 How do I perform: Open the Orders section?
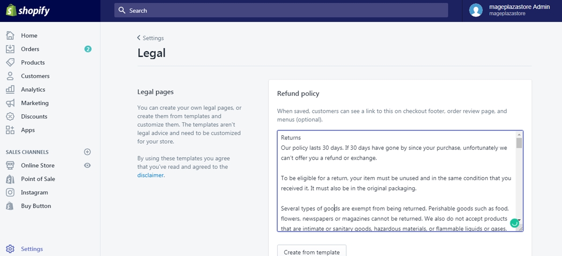[30, 49]
